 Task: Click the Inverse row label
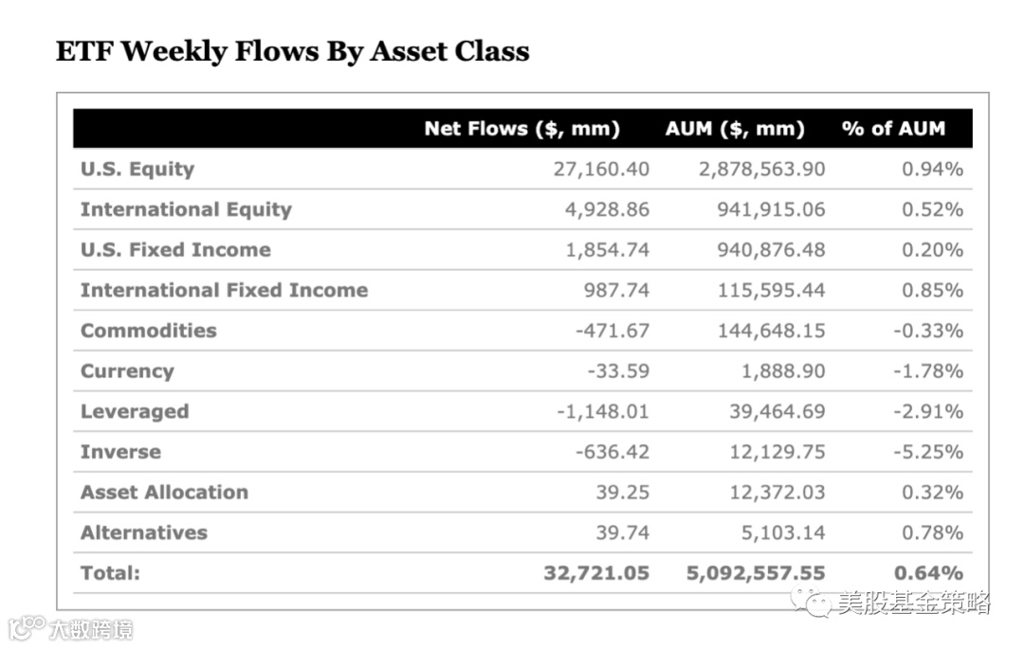click(120, 452)
